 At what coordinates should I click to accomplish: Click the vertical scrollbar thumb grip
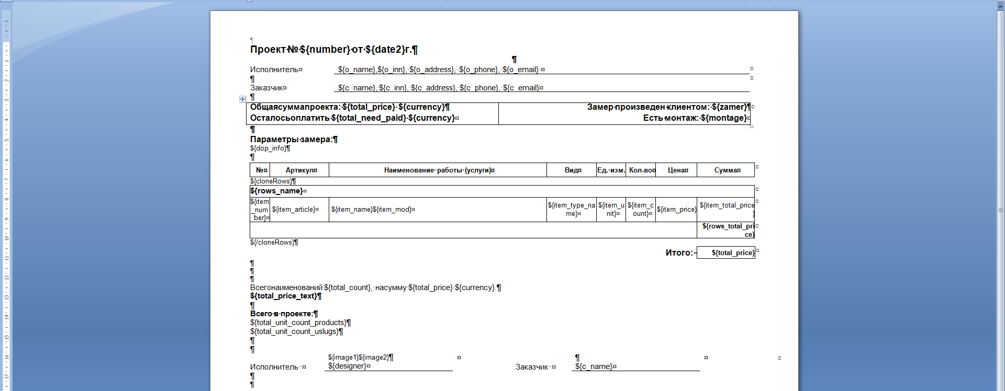[1001, 210]
